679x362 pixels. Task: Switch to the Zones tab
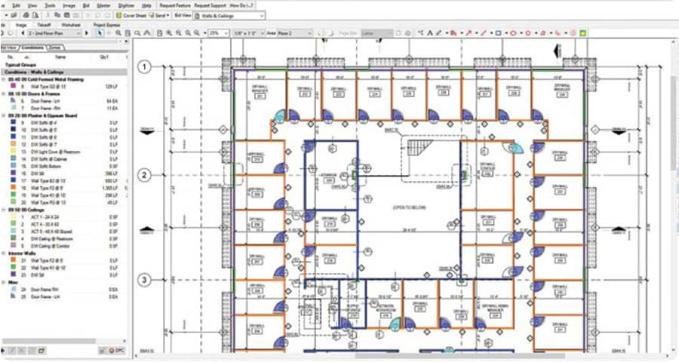[55, 48]
